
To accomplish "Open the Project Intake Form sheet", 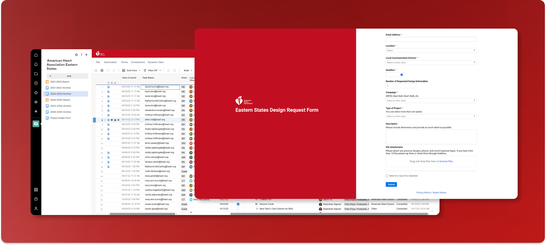I will click(x=60, y=118).
